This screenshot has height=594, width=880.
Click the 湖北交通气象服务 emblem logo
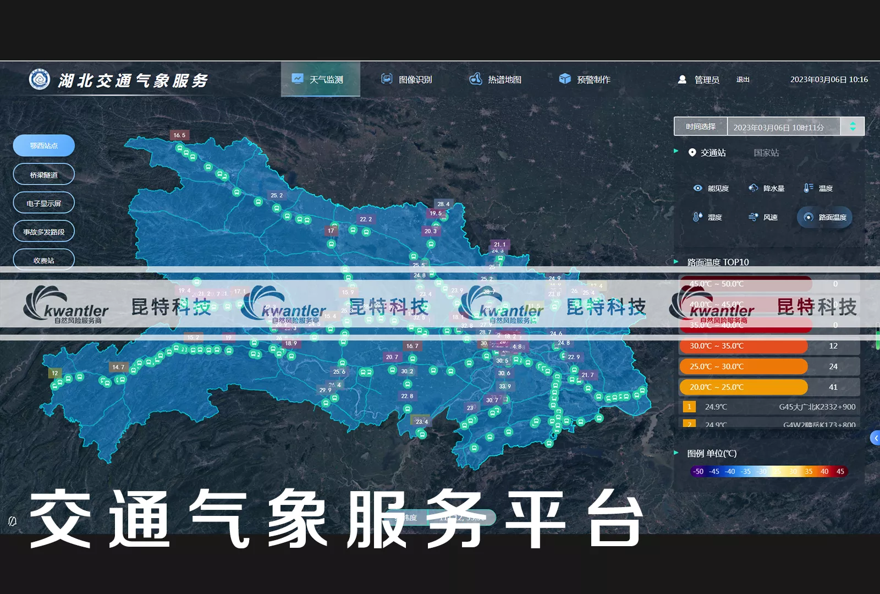[x=39, y=80]
